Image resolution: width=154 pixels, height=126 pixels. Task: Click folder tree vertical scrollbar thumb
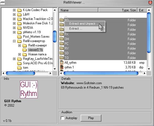click(55, 37)
